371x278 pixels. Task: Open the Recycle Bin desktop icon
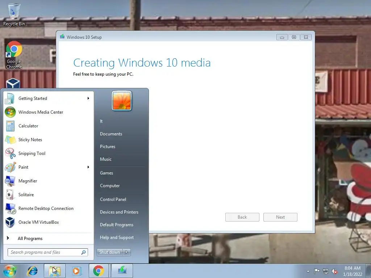[14, 14]
